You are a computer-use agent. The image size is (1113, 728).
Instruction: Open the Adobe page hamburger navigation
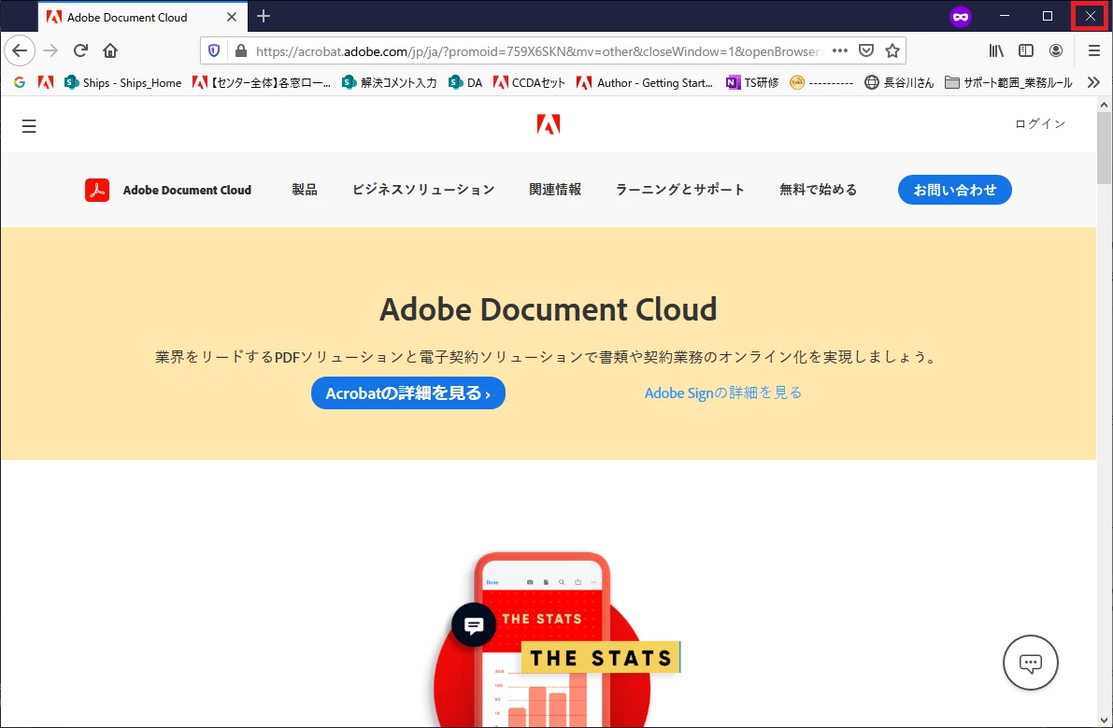point(28,126)
